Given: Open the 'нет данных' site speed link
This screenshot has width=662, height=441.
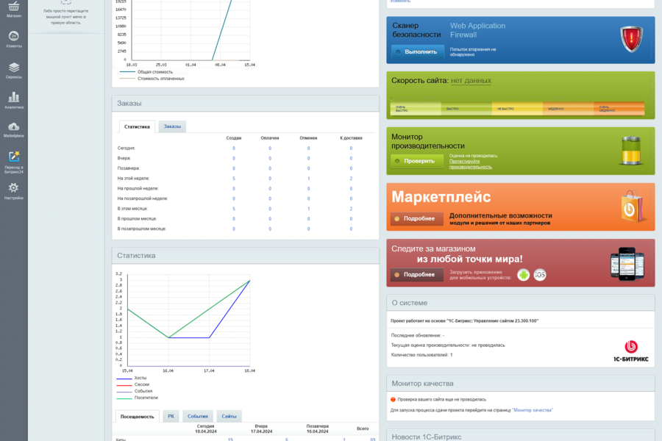Looking at the screenshot, I should (x=471, y=81).
